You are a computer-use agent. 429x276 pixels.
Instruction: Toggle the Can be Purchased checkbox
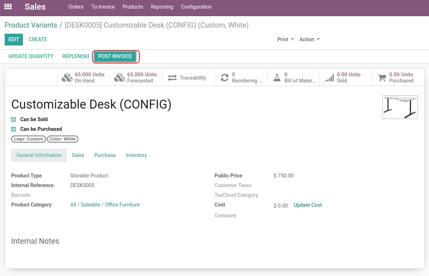click(14, 129)
